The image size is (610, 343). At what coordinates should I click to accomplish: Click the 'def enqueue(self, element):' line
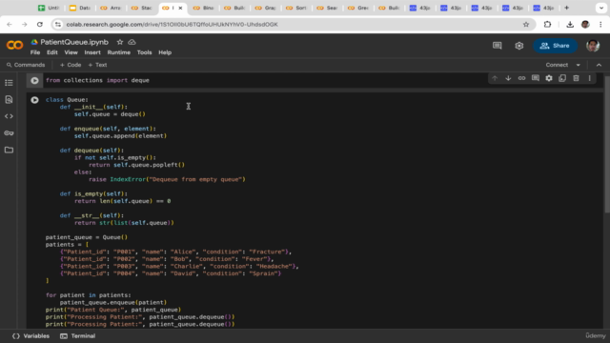coord(108,129)
